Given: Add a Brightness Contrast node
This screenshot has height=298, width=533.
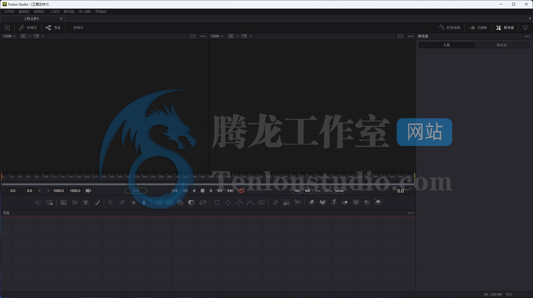Looking at the screenshot, I should point(133,202).
